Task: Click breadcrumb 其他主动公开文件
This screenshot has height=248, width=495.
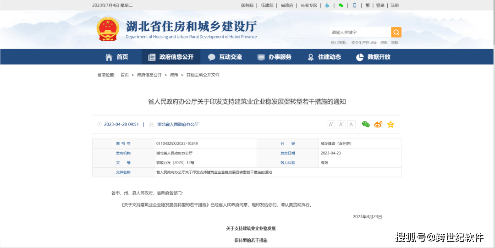Action: click(x=203, y=75)
